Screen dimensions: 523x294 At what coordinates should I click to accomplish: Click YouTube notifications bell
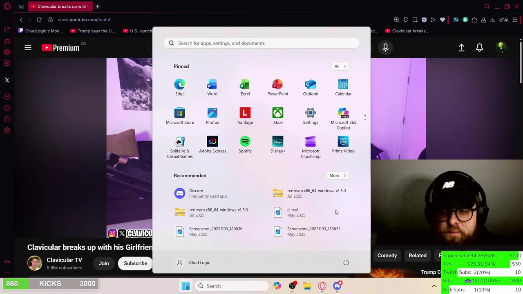coord(479,48)
